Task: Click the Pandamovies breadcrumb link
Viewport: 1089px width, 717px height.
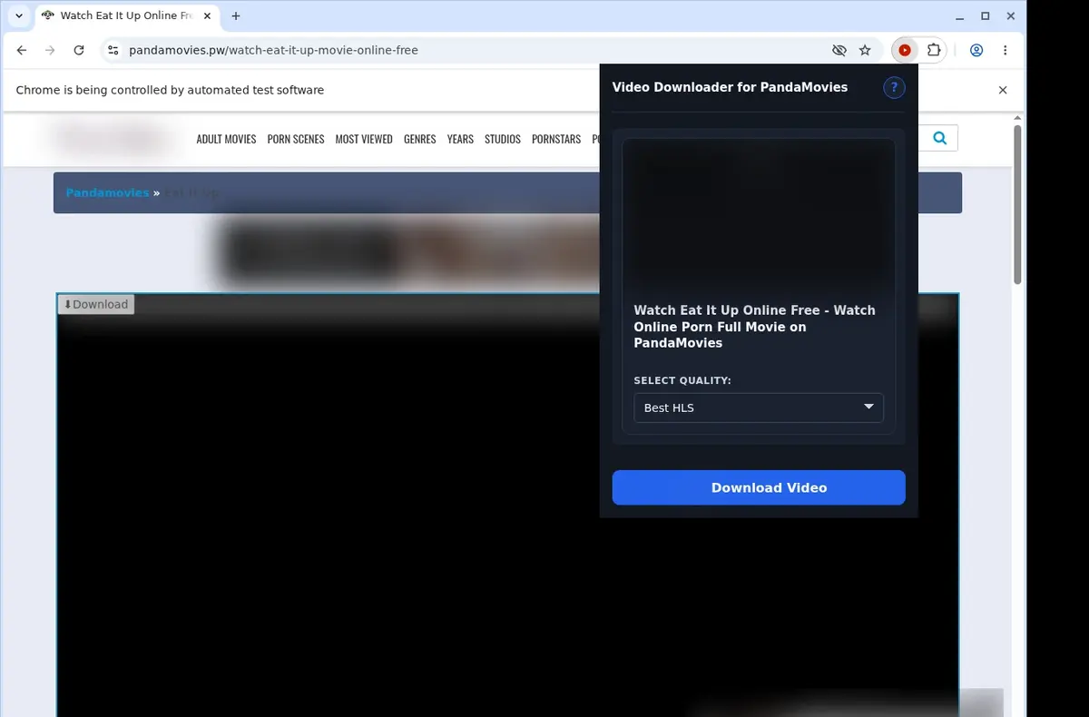Action: click(x=107, y=192)
